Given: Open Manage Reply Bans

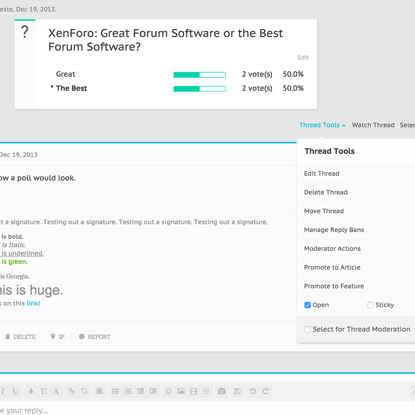Looking at the screenshot, I should coord(356,230).
